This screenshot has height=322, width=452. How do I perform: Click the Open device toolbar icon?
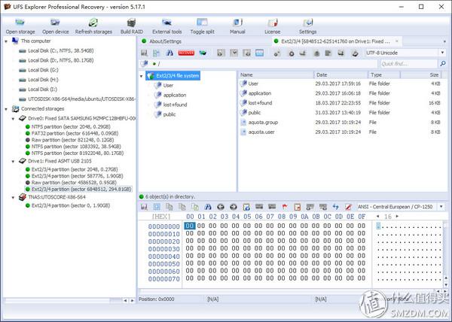point(55,22)
